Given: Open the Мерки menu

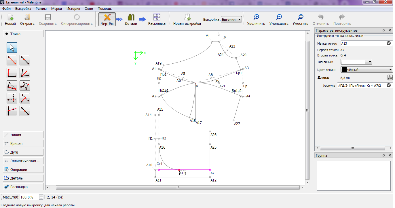Looking at the screenshot, I should [x=56, y=9].
